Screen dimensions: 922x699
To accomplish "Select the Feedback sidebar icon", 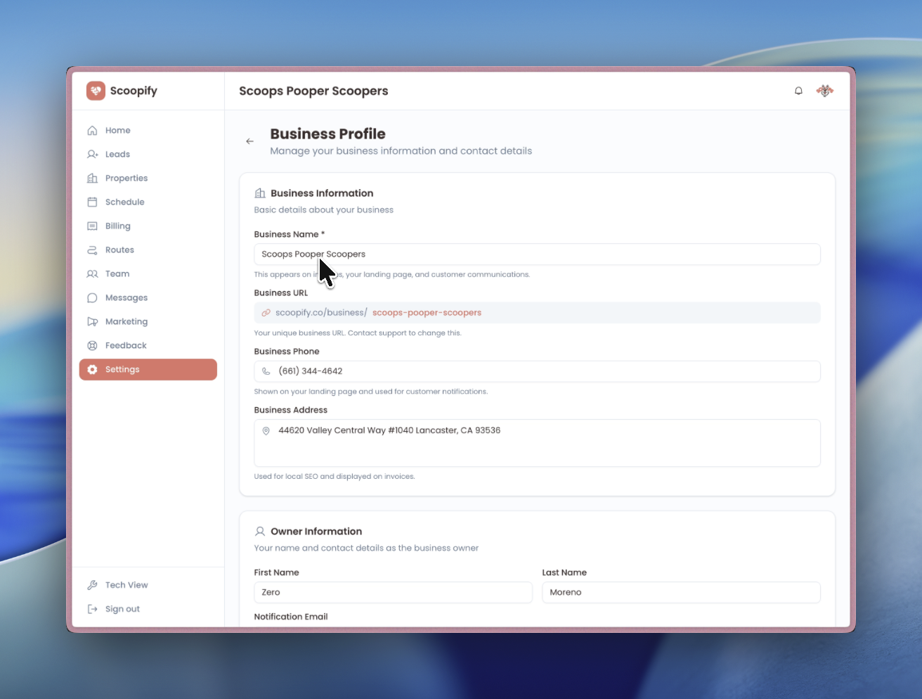I will coord(92,345).
